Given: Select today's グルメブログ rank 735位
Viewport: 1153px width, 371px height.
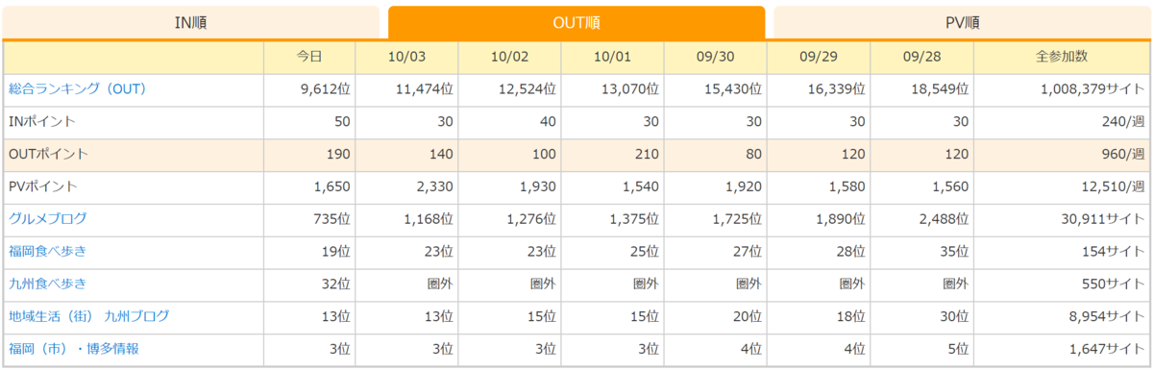Looking at the screenshot, I should click(309, 219).
